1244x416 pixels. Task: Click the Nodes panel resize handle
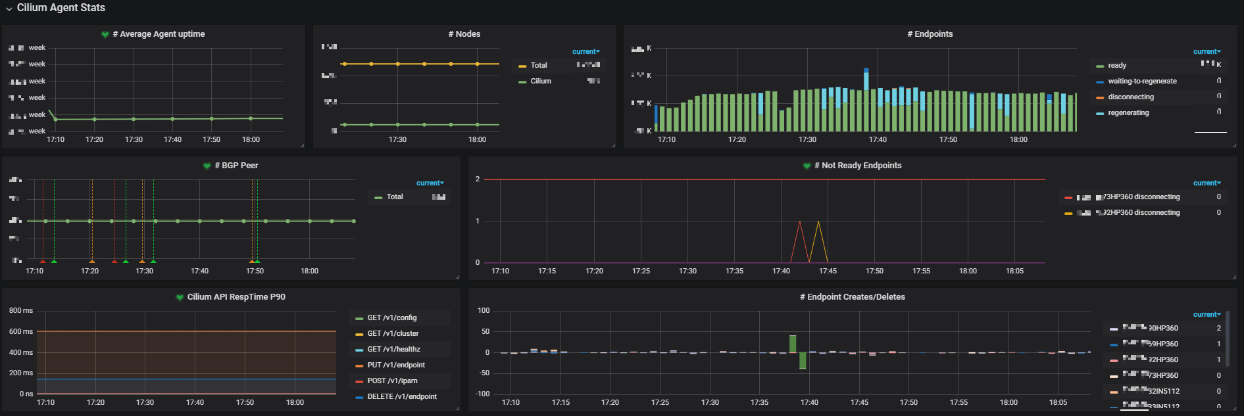tap(613, 145)
